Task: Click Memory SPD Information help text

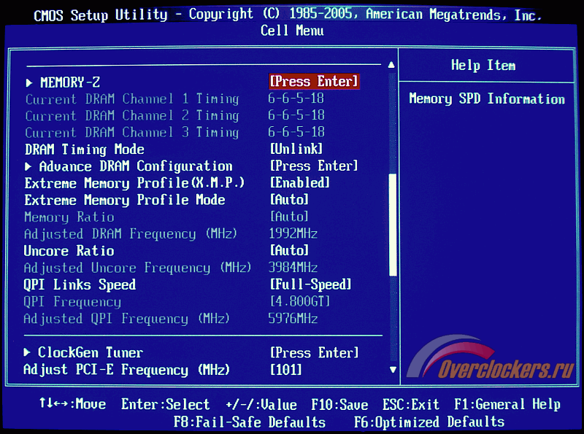Action: click(487, 98)
